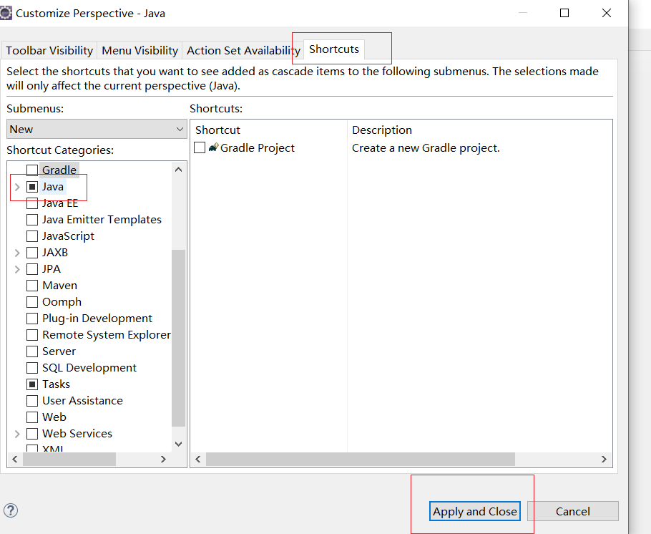Viewport: 651px width, 534px height.
Task: Check the SQL Development checkbox
Action: pos(32,368)
